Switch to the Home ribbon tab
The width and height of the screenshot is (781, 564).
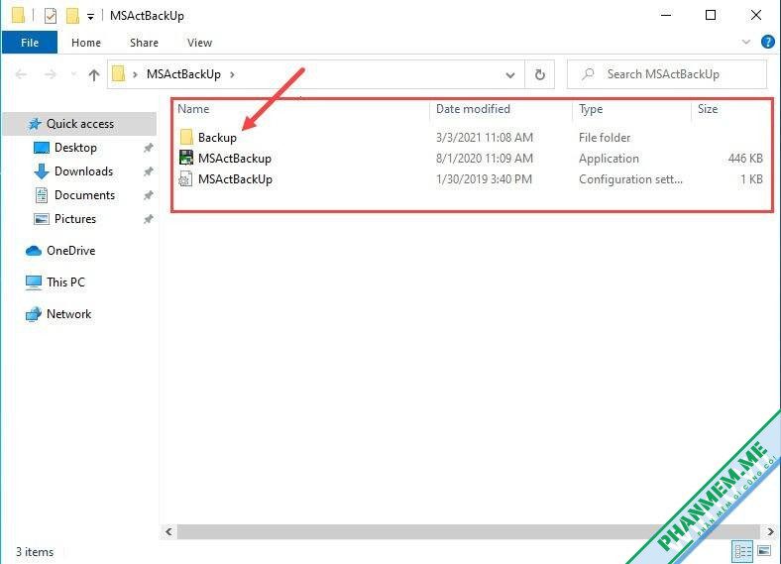pos(86,43)
